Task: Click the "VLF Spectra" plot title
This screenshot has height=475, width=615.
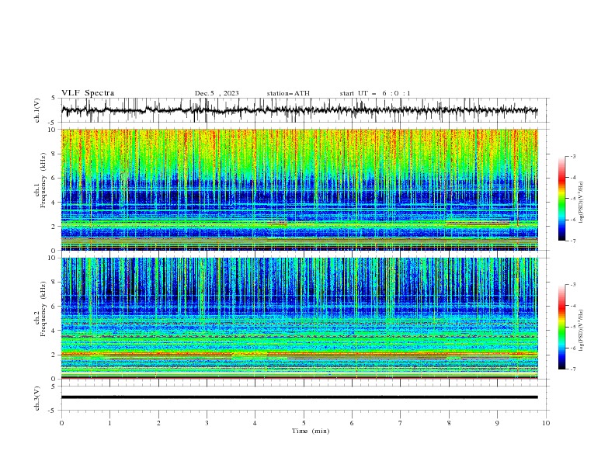Action: 88,93
